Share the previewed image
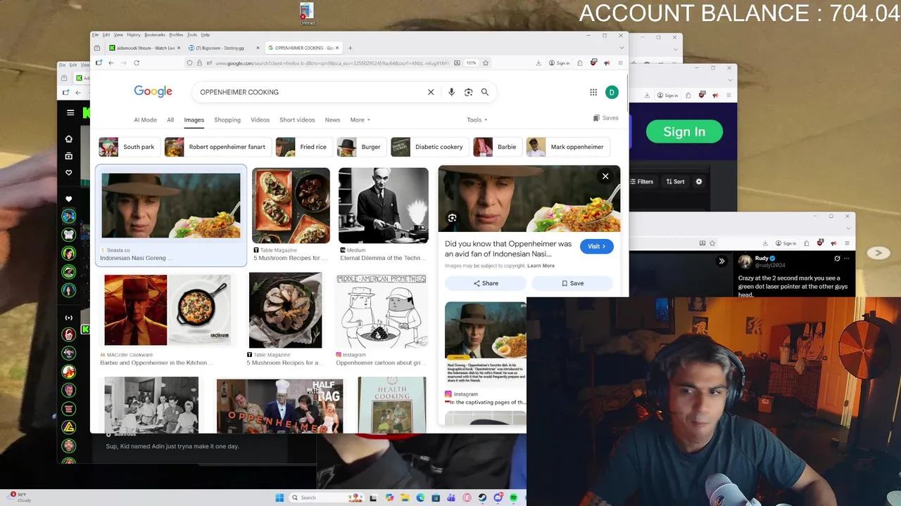901x506 pixels. tap(486, 283)
